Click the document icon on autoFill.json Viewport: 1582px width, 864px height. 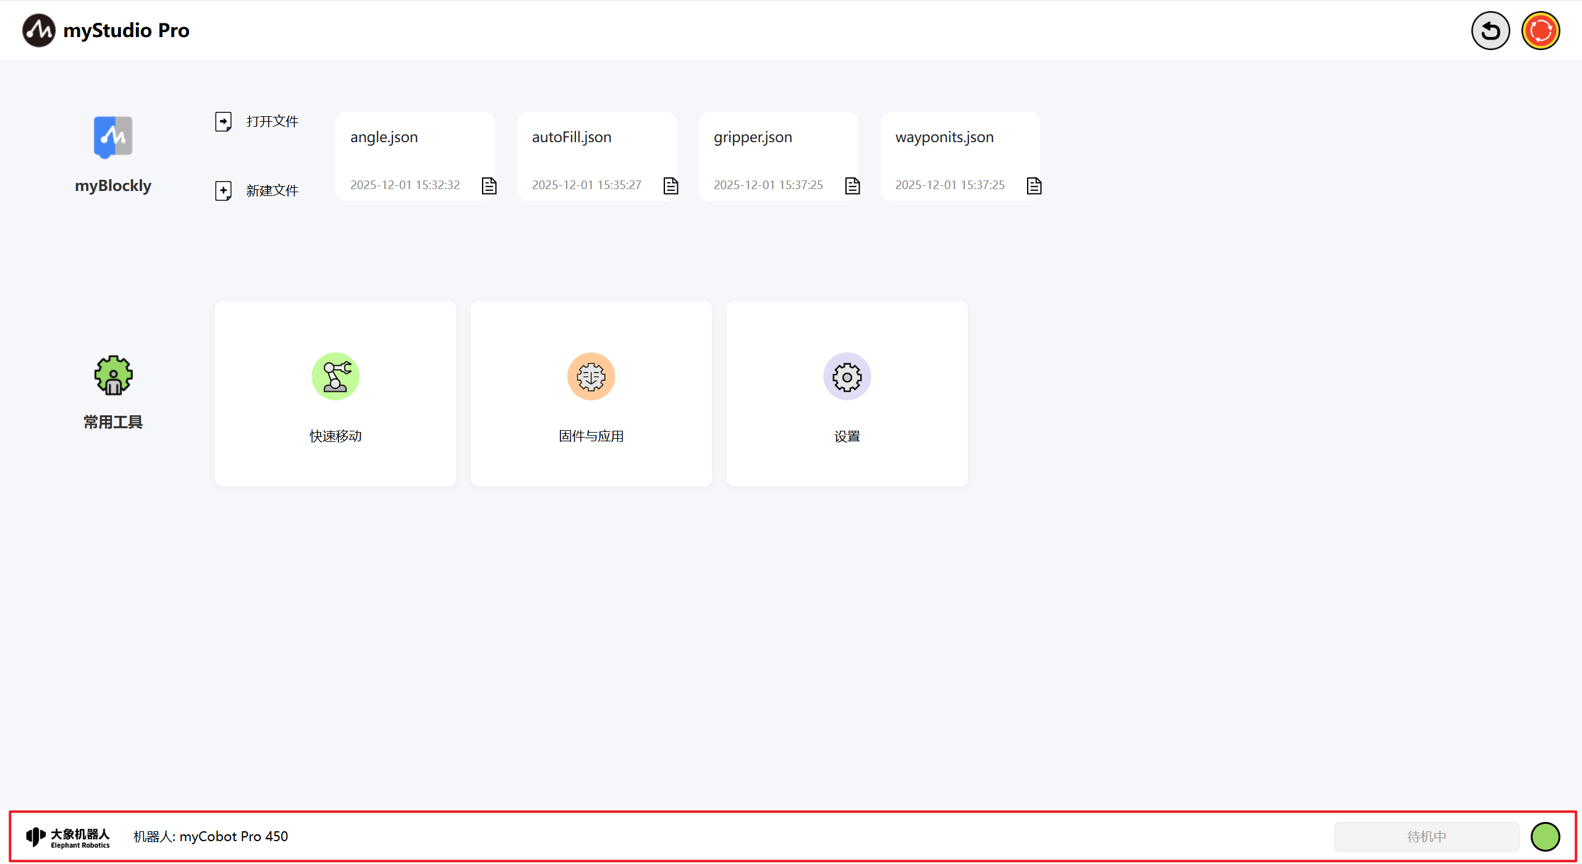tap(670, 185)
